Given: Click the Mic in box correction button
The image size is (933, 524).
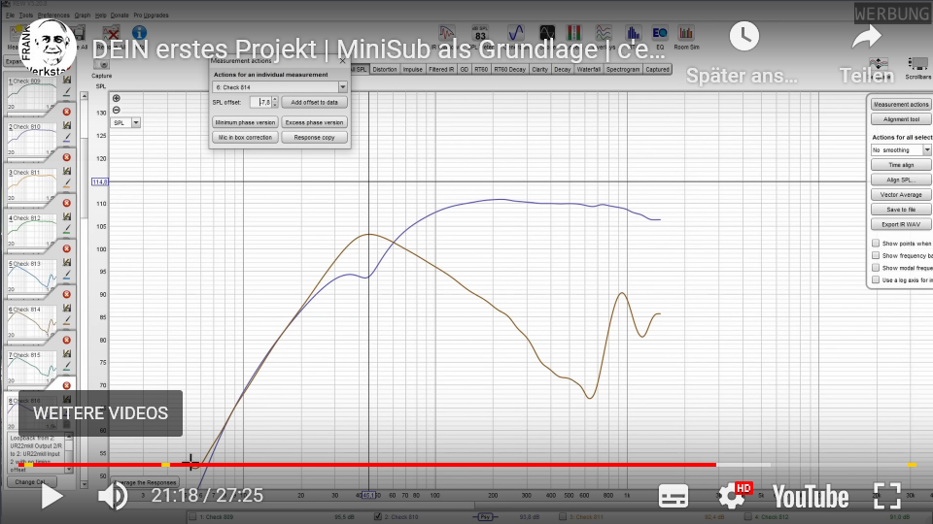Looking at the screenshot, I should (x=245, y=137).
